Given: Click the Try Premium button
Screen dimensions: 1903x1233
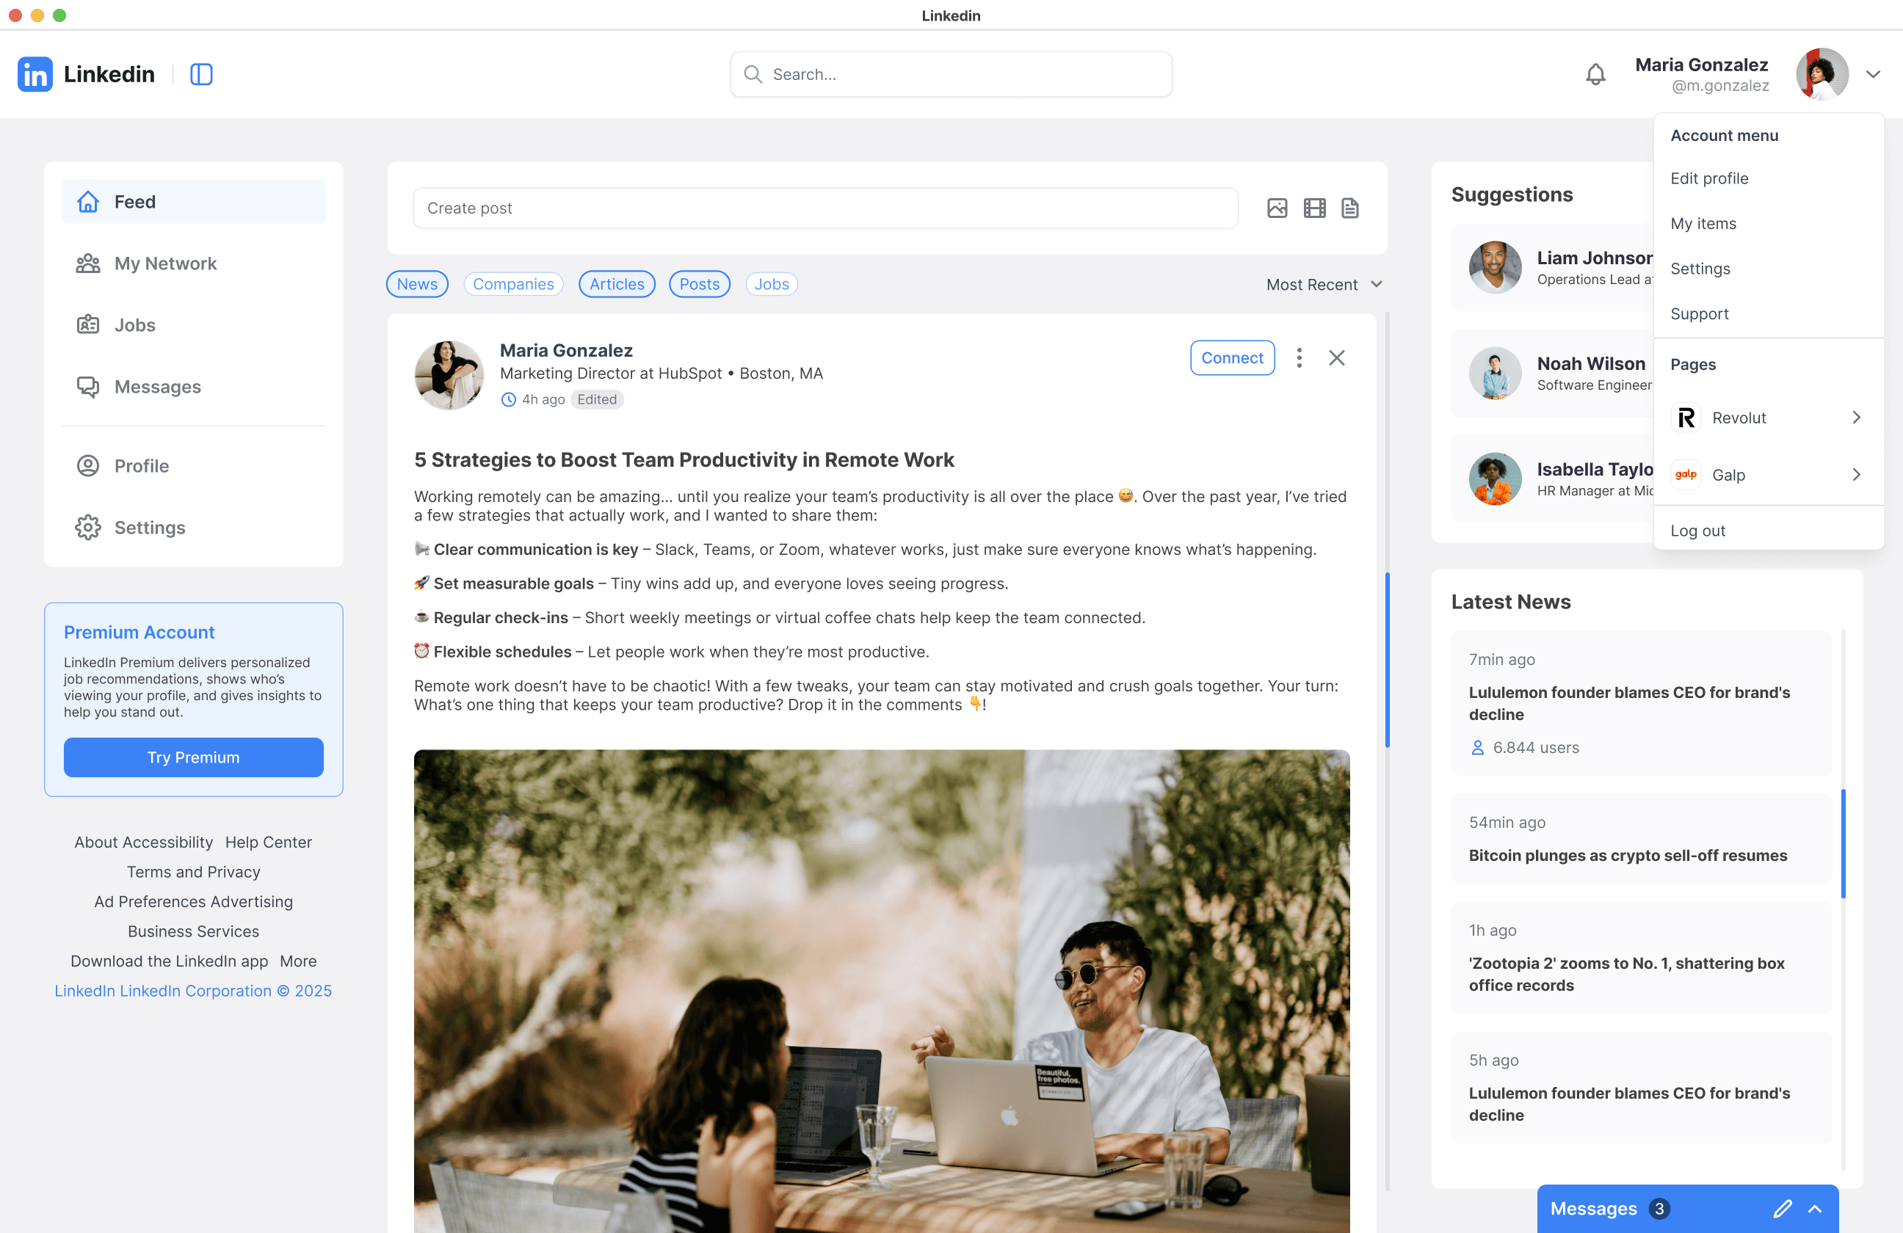Looking at the screenshot, I should 194,757.
